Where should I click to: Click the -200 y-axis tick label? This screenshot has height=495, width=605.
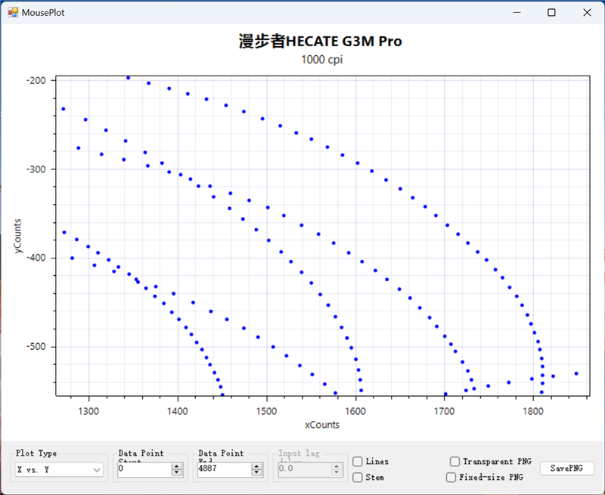(36, 80)
